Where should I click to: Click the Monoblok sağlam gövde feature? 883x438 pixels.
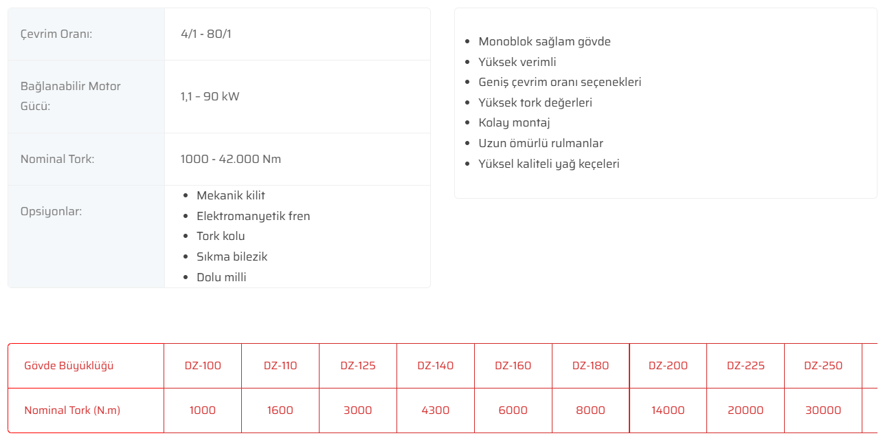544,41
